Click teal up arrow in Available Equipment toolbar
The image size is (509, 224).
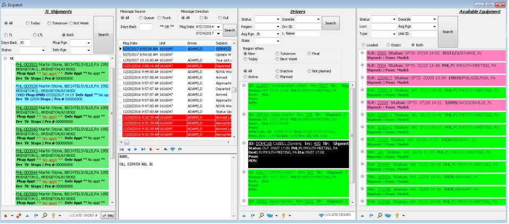[362, 216]
